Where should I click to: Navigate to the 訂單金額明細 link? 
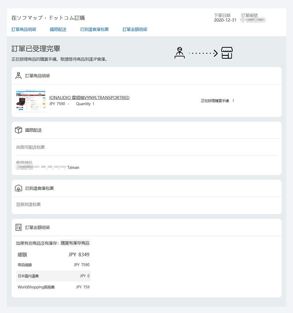tap(134, 29)
